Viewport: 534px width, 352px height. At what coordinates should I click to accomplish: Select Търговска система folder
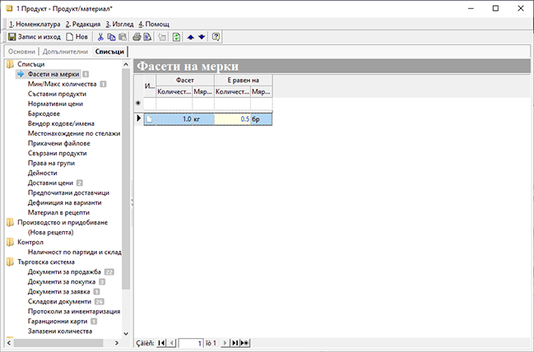[46, 262]
